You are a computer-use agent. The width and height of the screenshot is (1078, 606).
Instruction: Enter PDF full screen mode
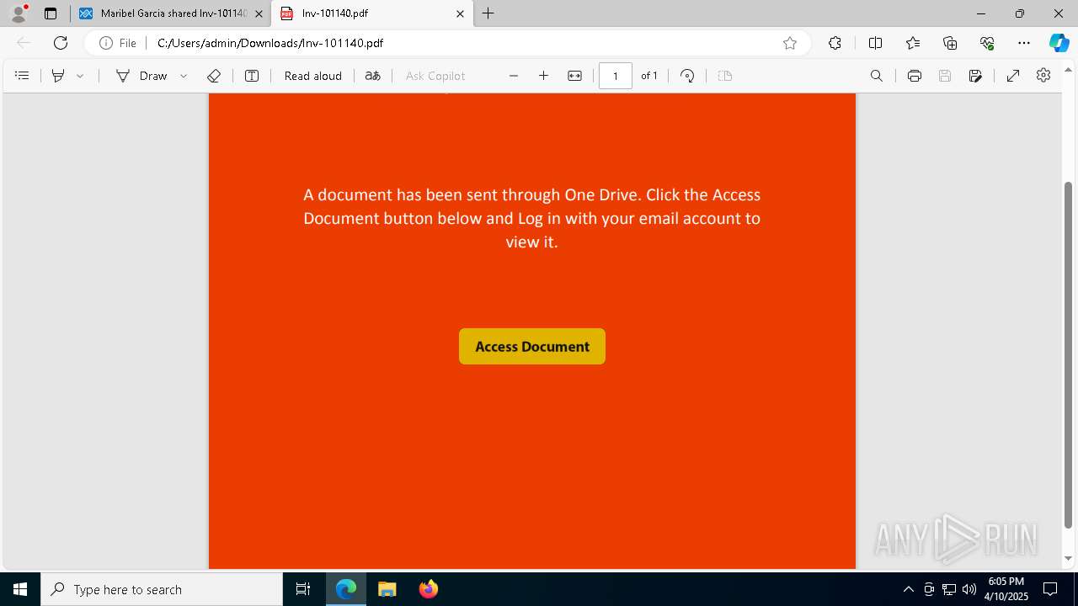point(1013,76)
